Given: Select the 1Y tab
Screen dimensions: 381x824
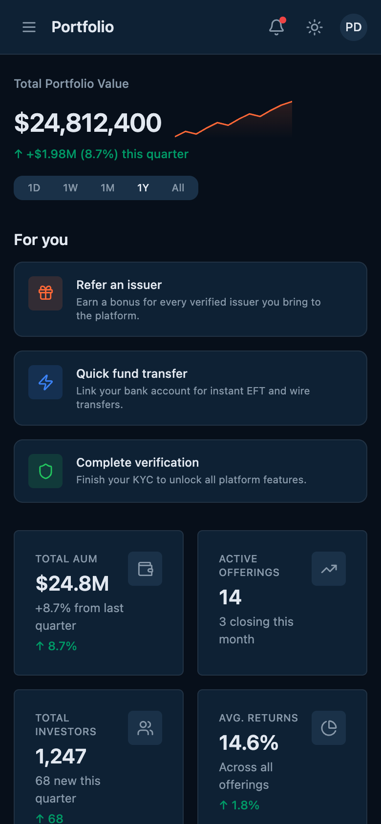Looking at the screenshot, I should tap(143, 187).
